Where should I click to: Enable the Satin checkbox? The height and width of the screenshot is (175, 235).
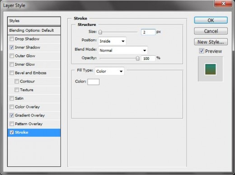(x=12, y=98)
